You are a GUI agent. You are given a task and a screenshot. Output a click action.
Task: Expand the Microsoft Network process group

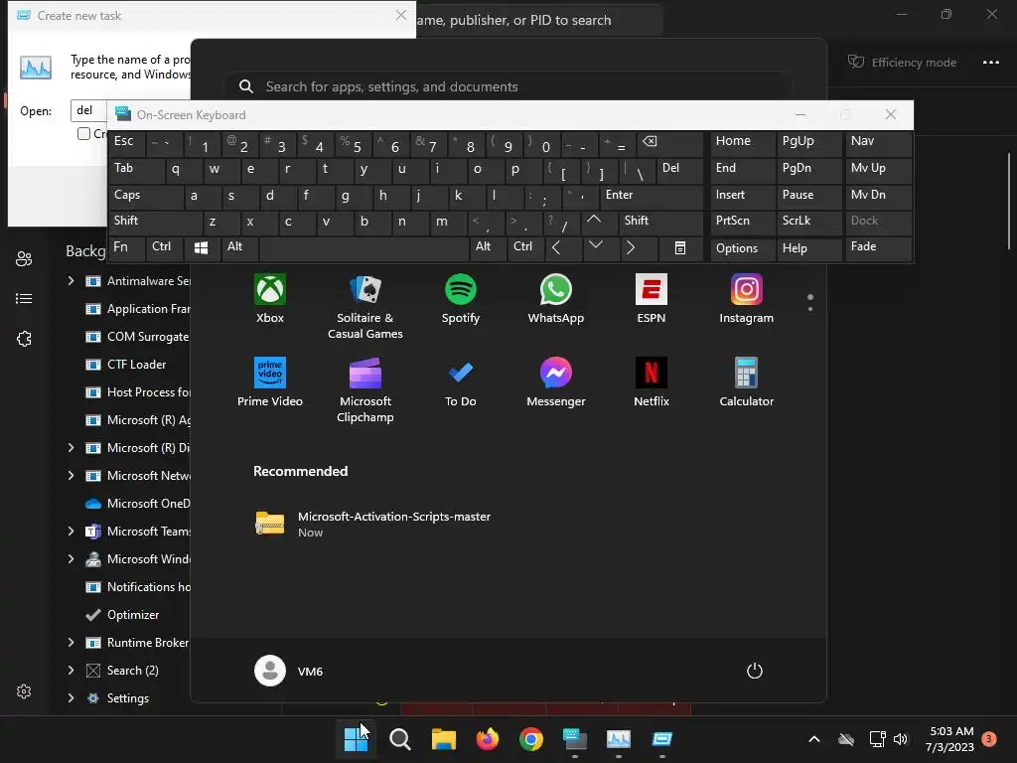pyautogui.click(x=71, y=476)
